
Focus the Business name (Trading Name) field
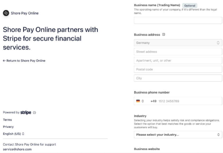coord(178,20)
